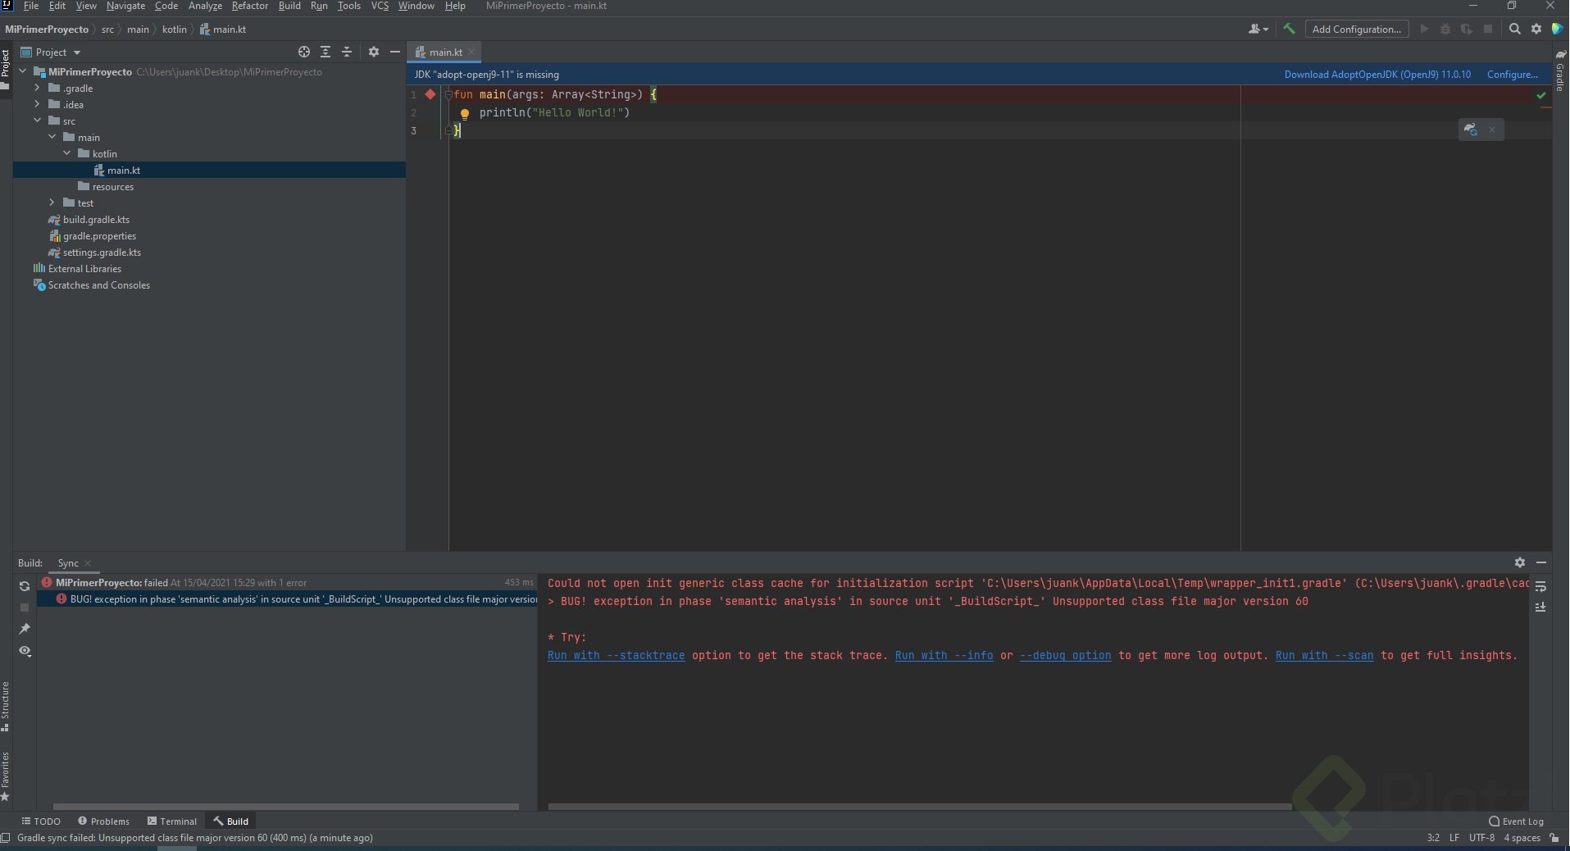
Task: Toggle soft-wrap in build output
Action: tap(1540, 586)
